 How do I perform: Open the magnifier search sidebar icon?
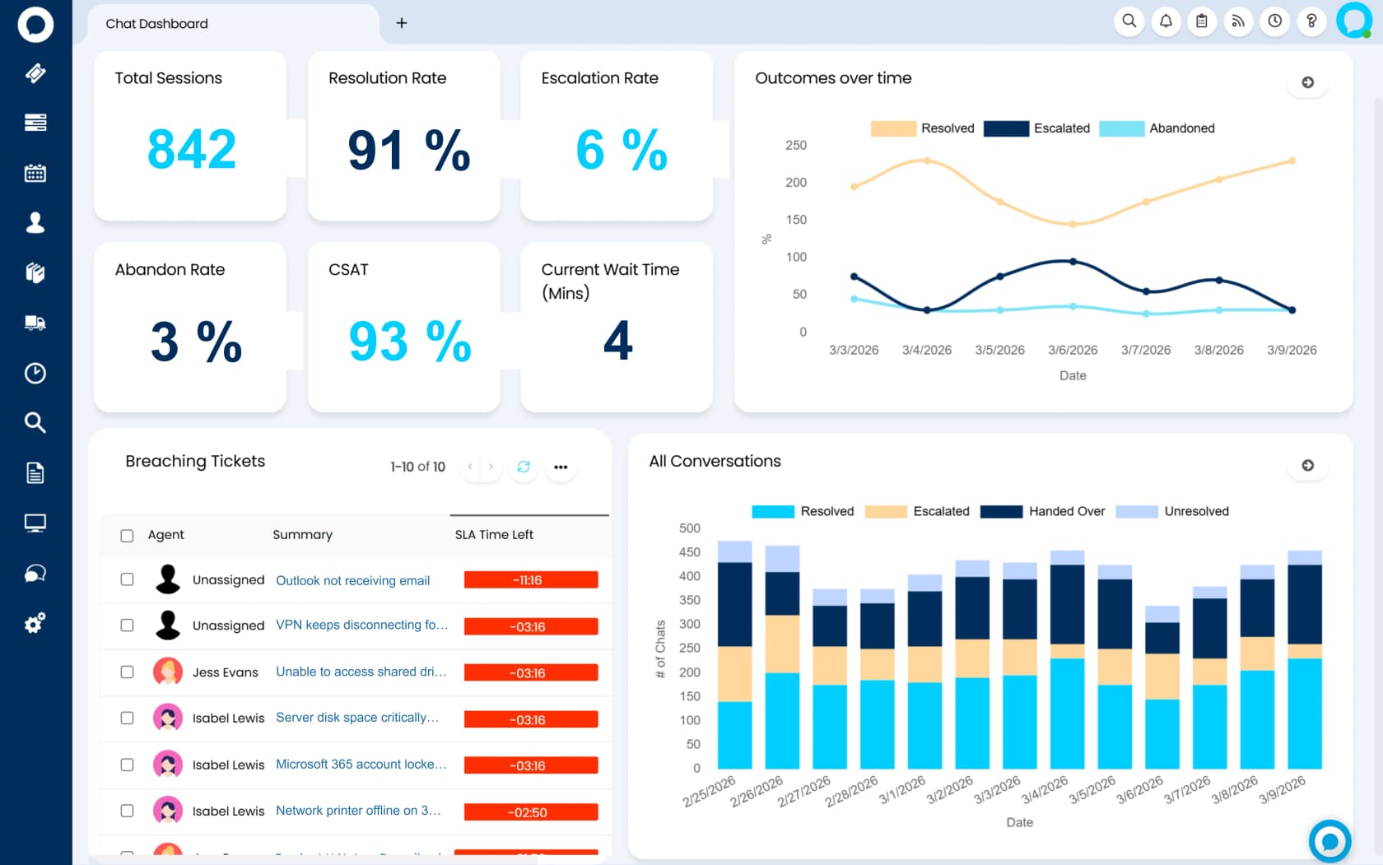coord(35,422)
